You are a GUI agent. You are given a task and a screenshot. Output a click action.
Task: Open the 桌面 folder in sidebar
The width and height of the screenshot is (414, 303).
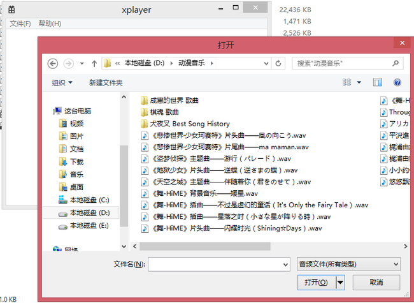click(71, 187)
